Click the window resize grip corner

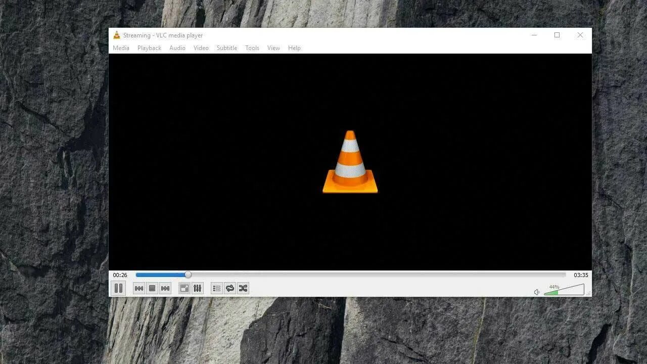tap(588, 293)
